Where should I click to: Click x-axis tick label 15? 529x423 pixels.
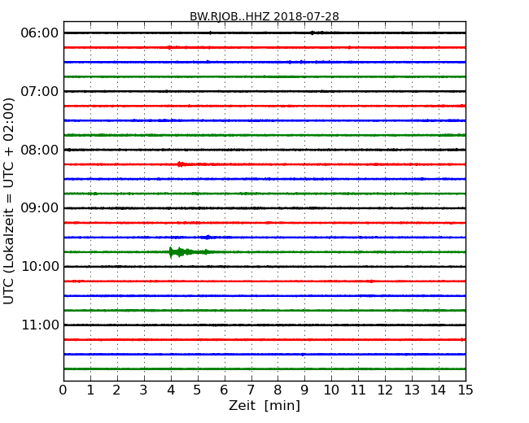466,390
